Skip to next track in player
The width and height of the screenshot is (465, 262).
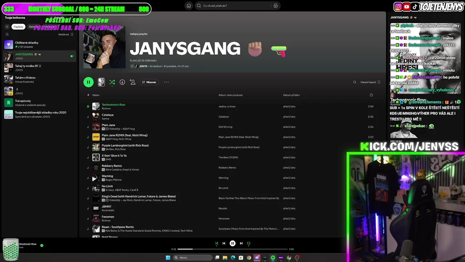coord(241,243)
